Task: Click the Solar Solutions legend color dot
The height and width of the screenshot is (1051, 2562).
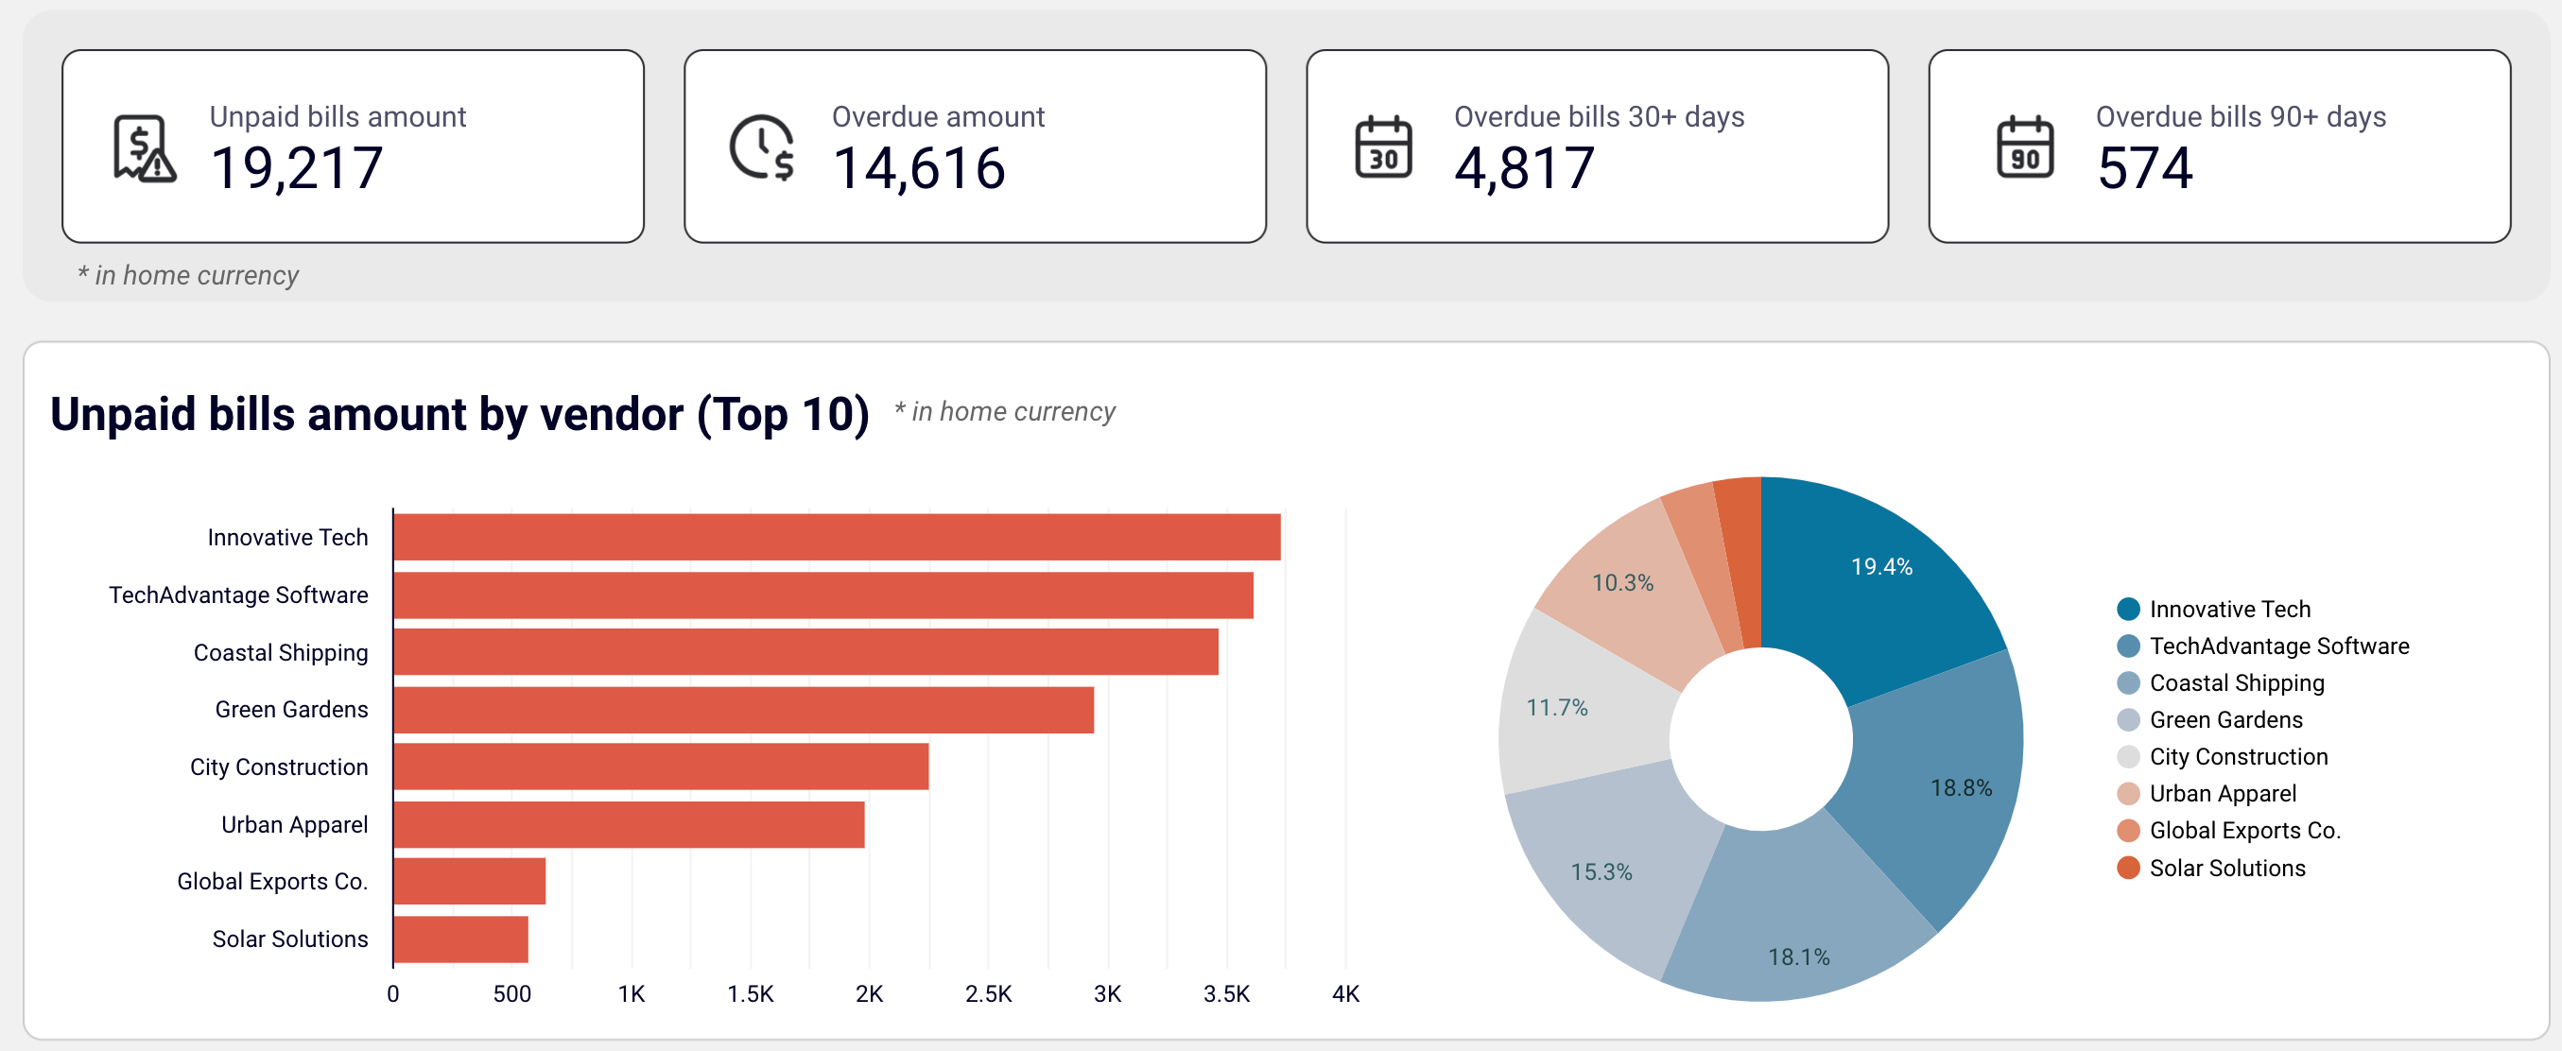Action: tap(2128, 867)
